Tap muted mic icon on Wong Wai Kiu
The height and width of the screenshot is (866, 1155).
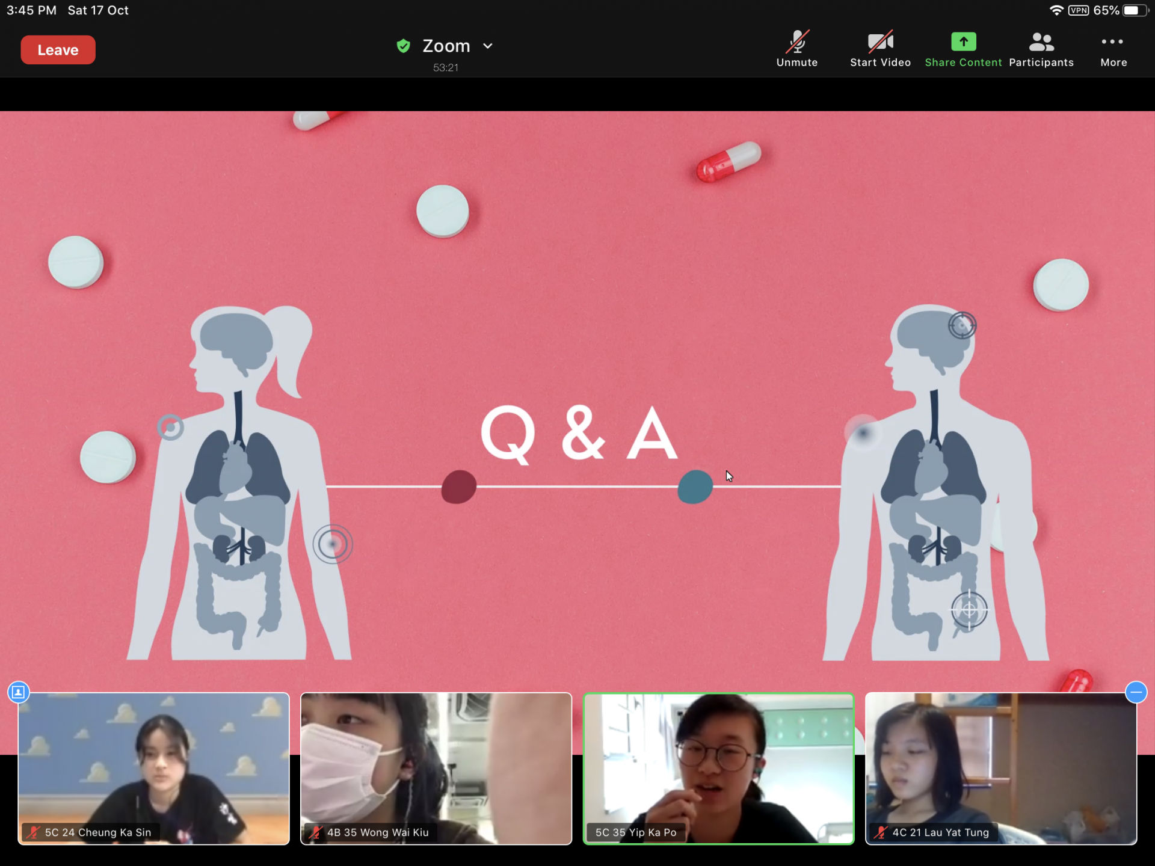pyautogui.click(x=315, y=832)
